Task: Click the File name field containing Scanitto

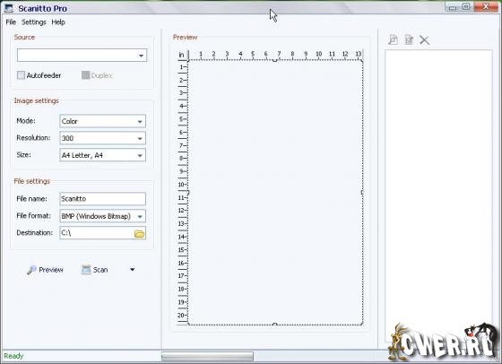Action: [x=102, y=199]
